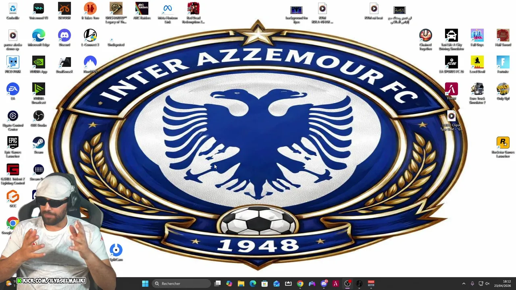The height and width of the screenshot is (290, 516).
Task: Select the FiveM desktop shortcut
Action: click(451, 92)
